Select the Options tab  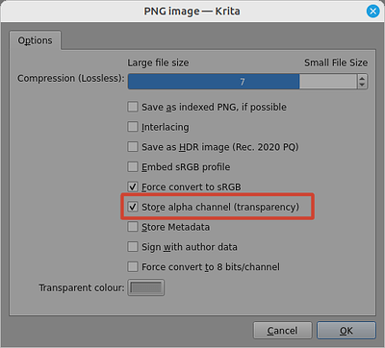click(x=35, y=40)
